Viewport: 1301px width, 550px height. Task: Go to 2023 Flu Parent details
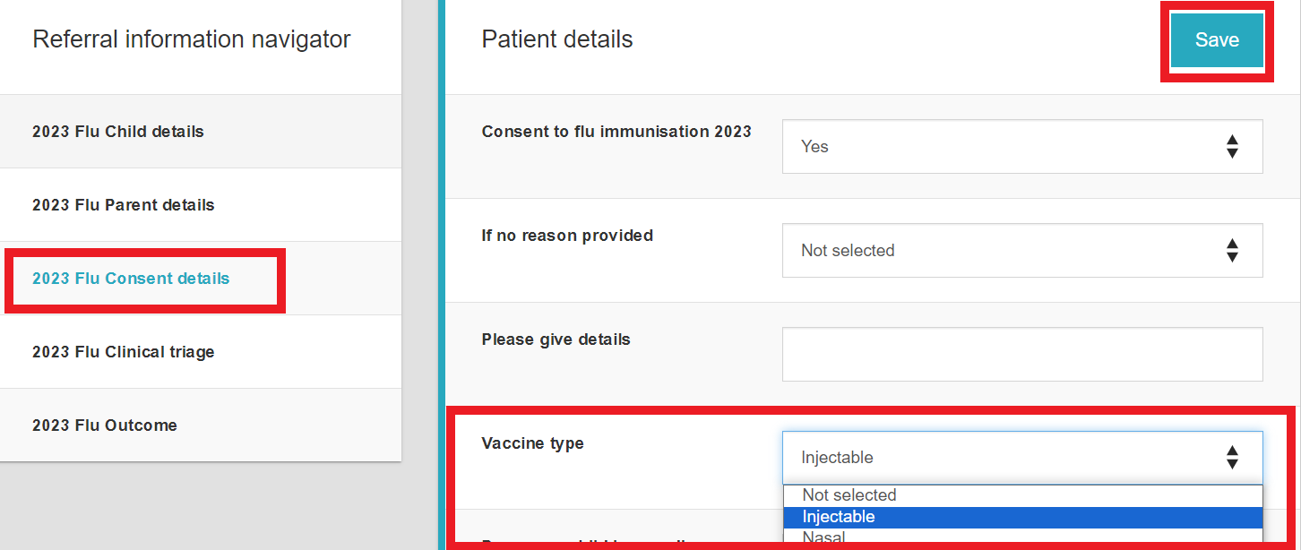point(124,205)
